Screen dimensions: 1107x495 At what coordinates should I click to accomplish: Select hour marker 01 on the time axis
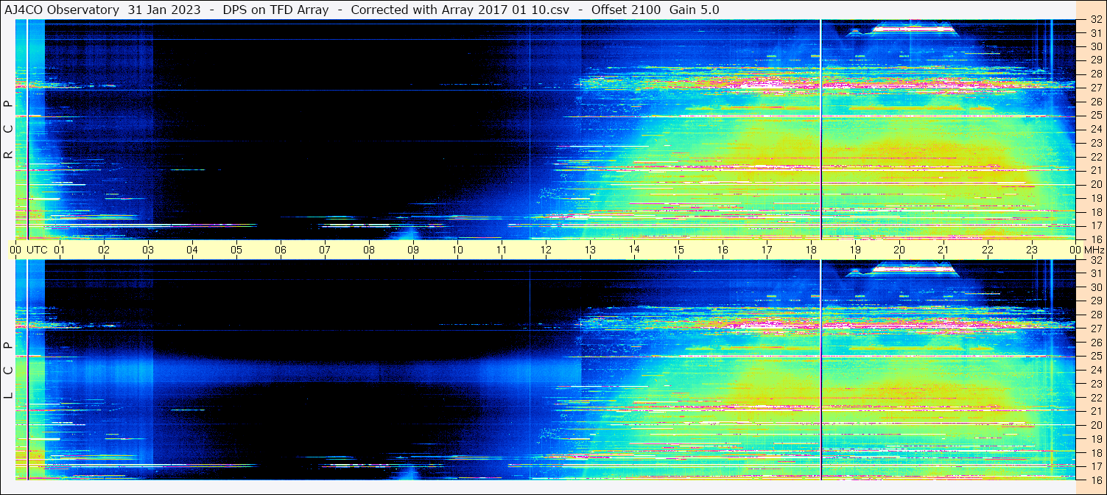tap(60, 250)
